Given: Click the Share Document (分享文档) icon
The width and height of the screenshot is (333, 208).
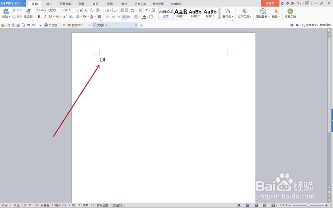Looking at the screenshot, I should (x=290, y=11).
